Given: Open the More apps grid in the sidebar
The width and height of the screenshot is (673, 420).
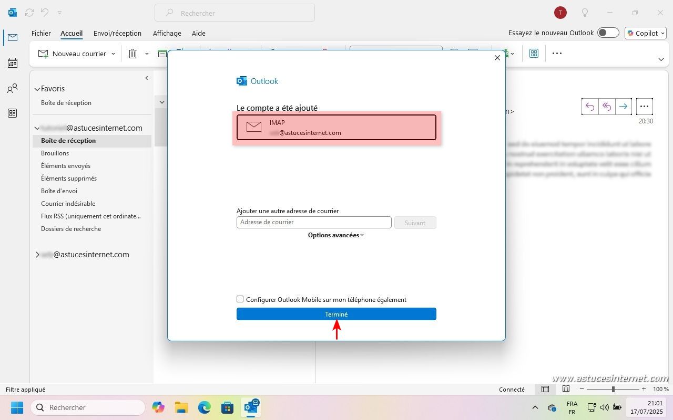Looking at the screenshot, I should 13,113.
